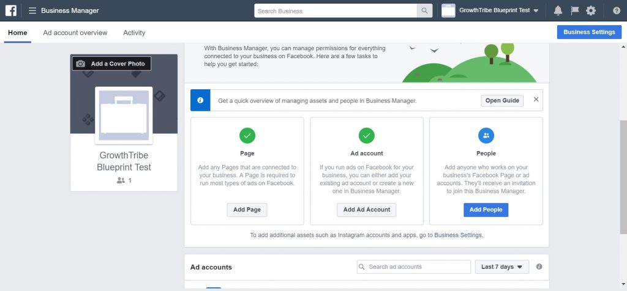Click the scrollbar down arrow
The width and height of the screenshot is (627, 291).
(623, 284)
